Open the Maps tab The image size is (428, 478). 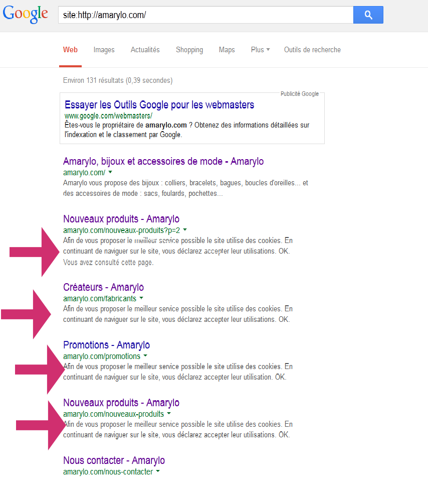[227, 50]
